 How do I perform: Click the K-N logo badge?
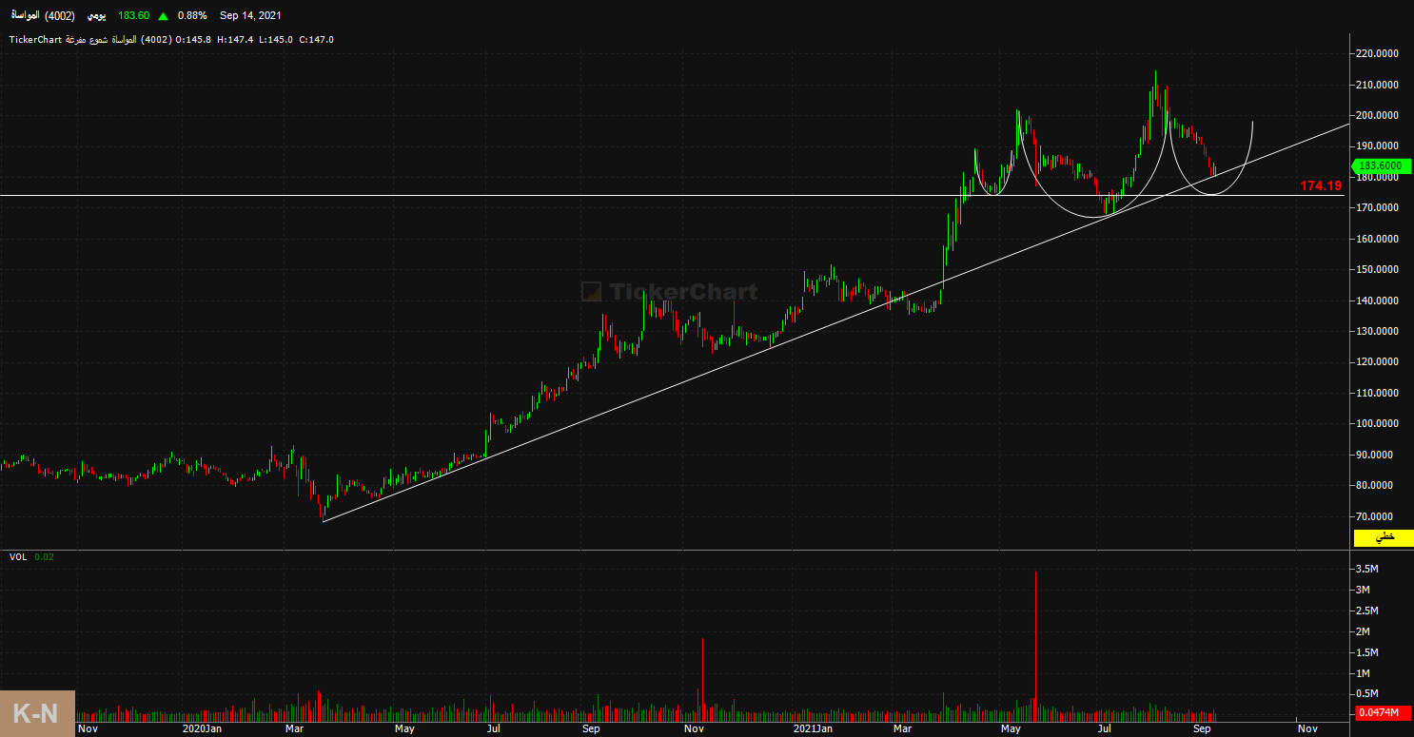[x=37, y=713]
